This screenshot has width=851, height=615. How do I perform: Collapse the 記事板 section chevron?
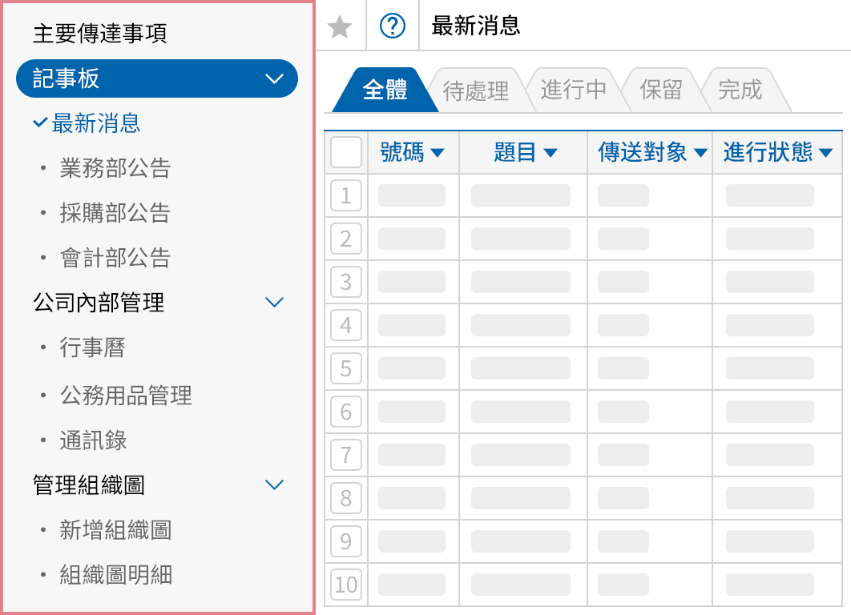click(x=275, y=78)
